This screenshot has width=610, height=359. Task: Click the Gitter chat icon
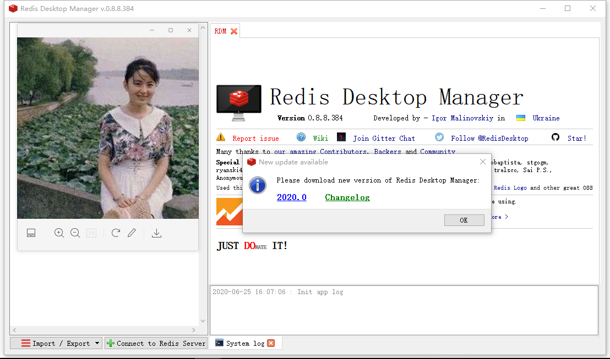point(341,137)
